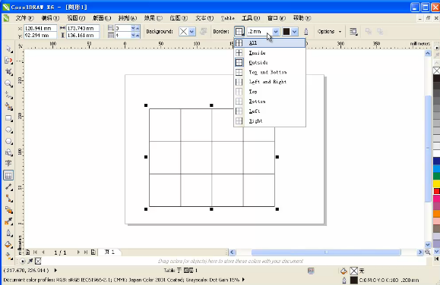440x285 pixels.
Task: Pick green from the color palette
Action: [x=436, y=176]
